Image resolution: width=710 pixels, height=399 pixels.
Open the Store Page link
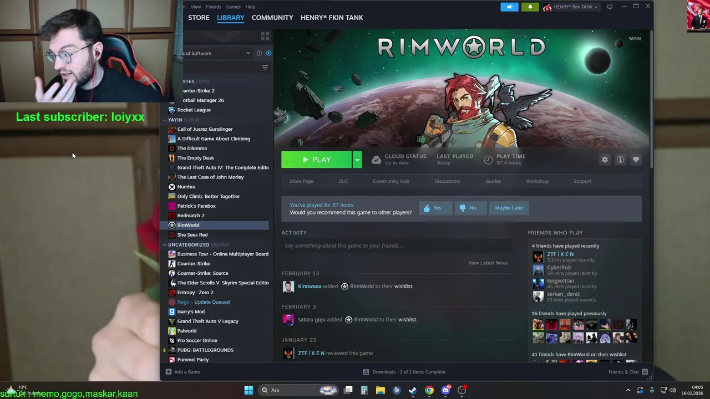(301, 181)
